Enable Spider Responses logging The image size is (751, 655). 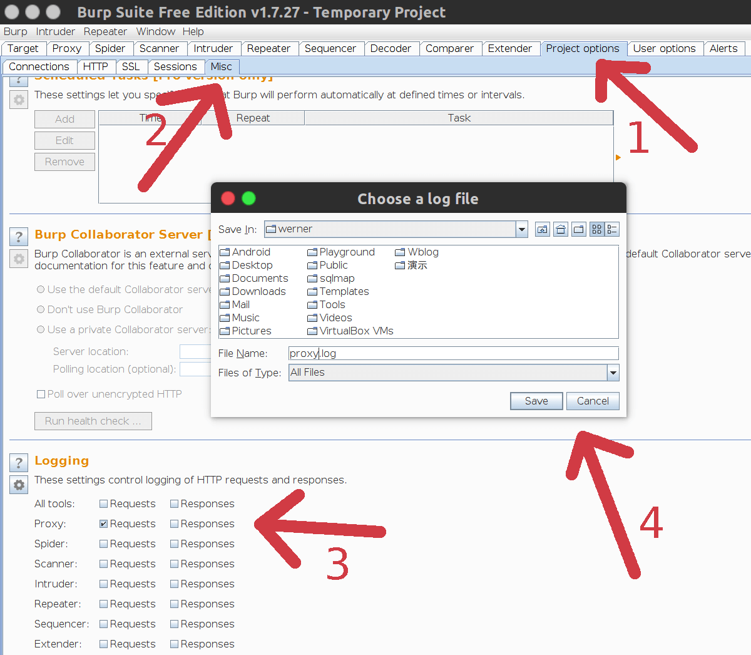click(x=175, y=544)
